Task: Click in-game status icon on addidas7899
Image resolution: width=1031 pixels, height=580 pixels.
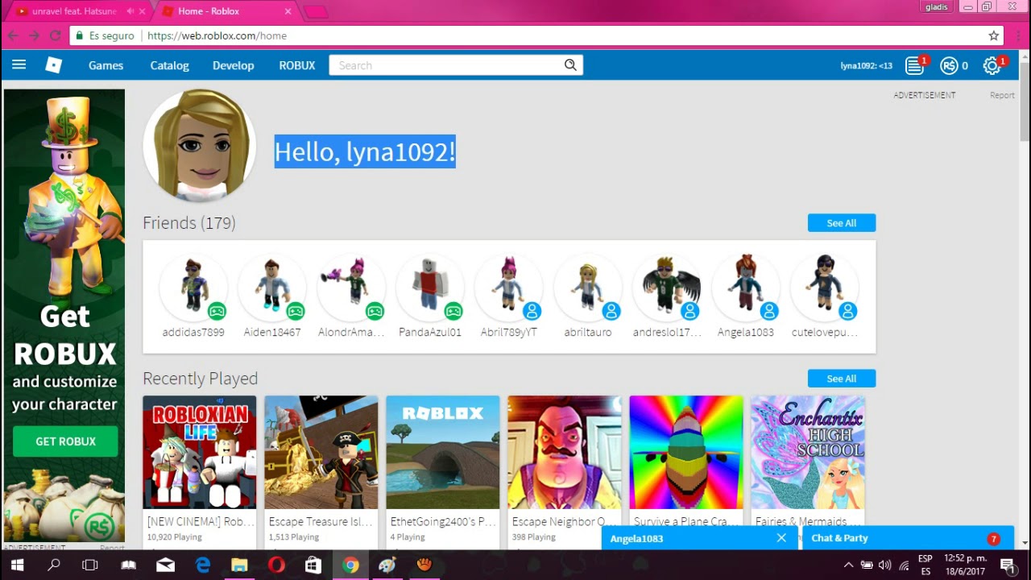Action: pos(217,311)
